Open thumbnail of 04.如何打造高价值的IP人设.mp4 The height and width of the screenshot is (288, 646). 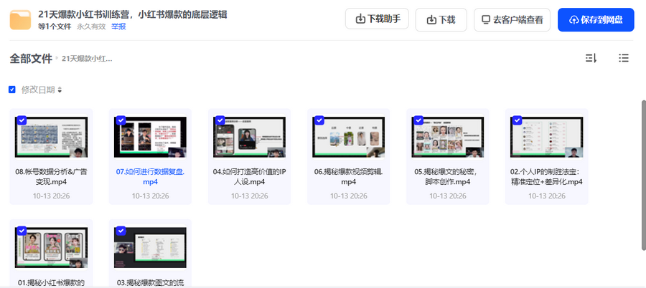pyautogui.click(x=249, y=137)
